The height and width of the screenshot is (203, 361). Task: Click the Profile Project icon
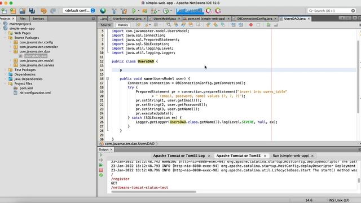point(166,11)
